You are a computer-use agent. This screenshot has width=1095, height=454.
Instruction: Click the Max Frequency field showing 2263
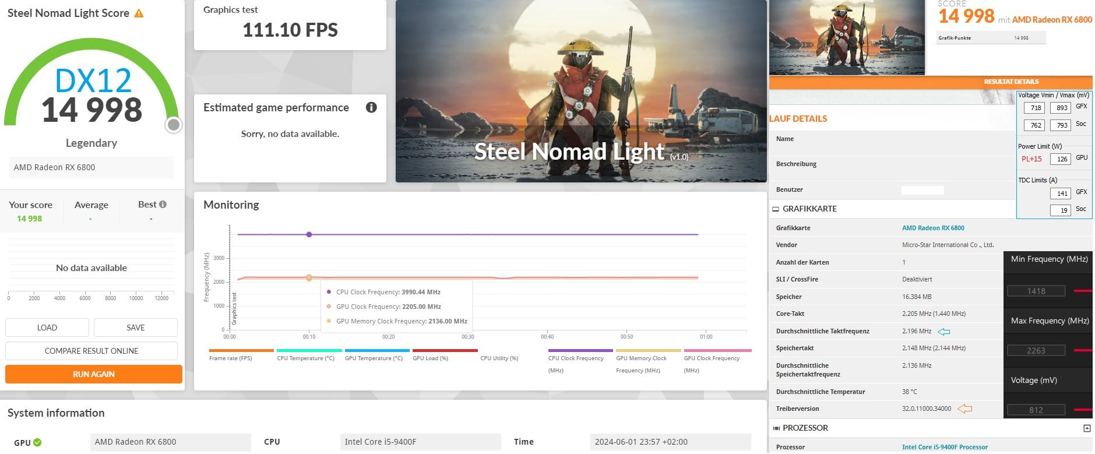(1036, 350)
